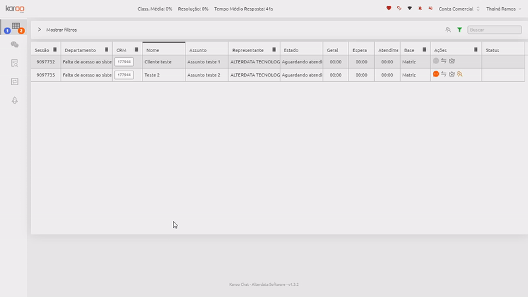Sort by the Assunto column header

pyautogui.click(x=207, y=50)
